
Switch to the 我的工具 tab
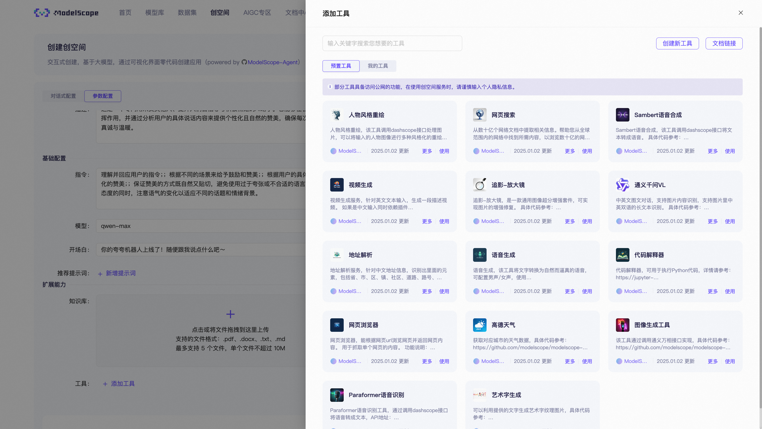[x=378, y=66]
